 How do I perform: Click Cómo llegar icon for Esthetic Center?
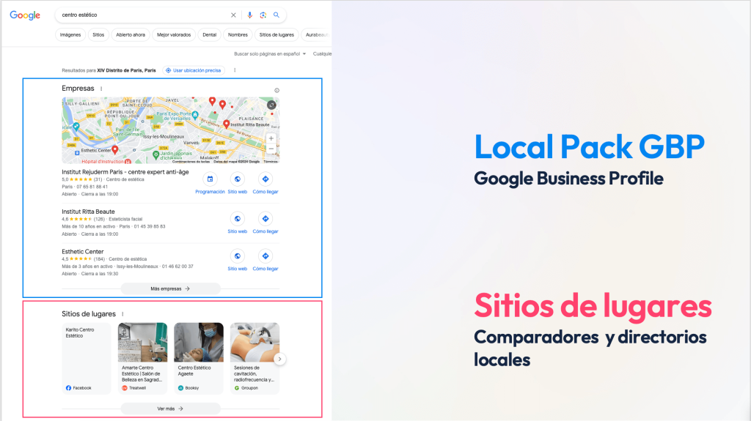tap(265, 256)
